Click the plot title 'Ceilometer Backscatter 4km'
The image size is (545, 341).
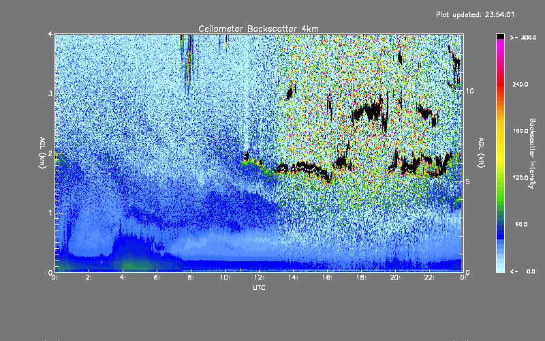pyautogui.click(x=258, y=29)
